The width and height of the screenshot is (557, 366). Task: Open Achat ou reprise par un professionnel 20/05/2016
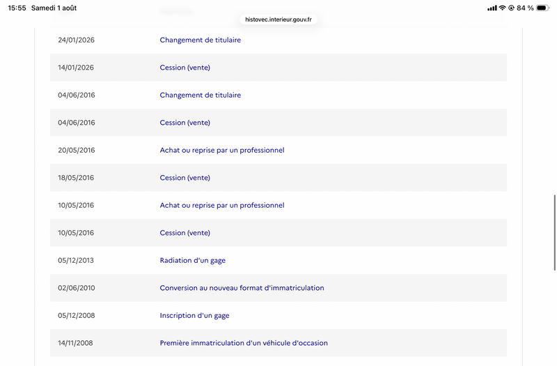point(222,150)
